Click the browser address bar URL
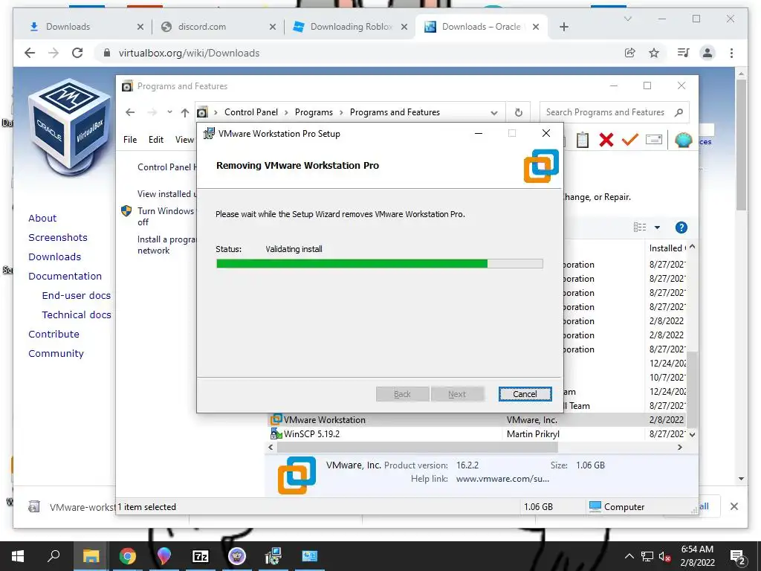Image resolution: width=761 pixels, height=571 pixels. (x=189, y=54)
